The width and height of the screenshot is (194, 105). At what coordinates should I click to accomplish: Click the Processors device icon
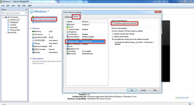coord(33,34)
